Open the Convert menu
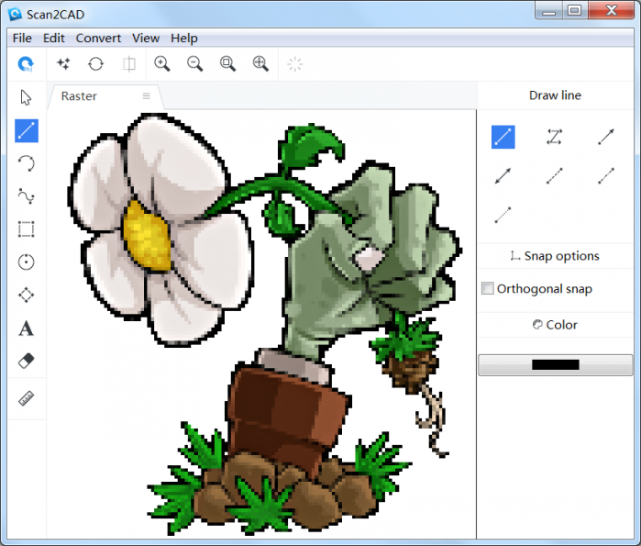This screenshot has width=641, height=546. coord(98,38)
